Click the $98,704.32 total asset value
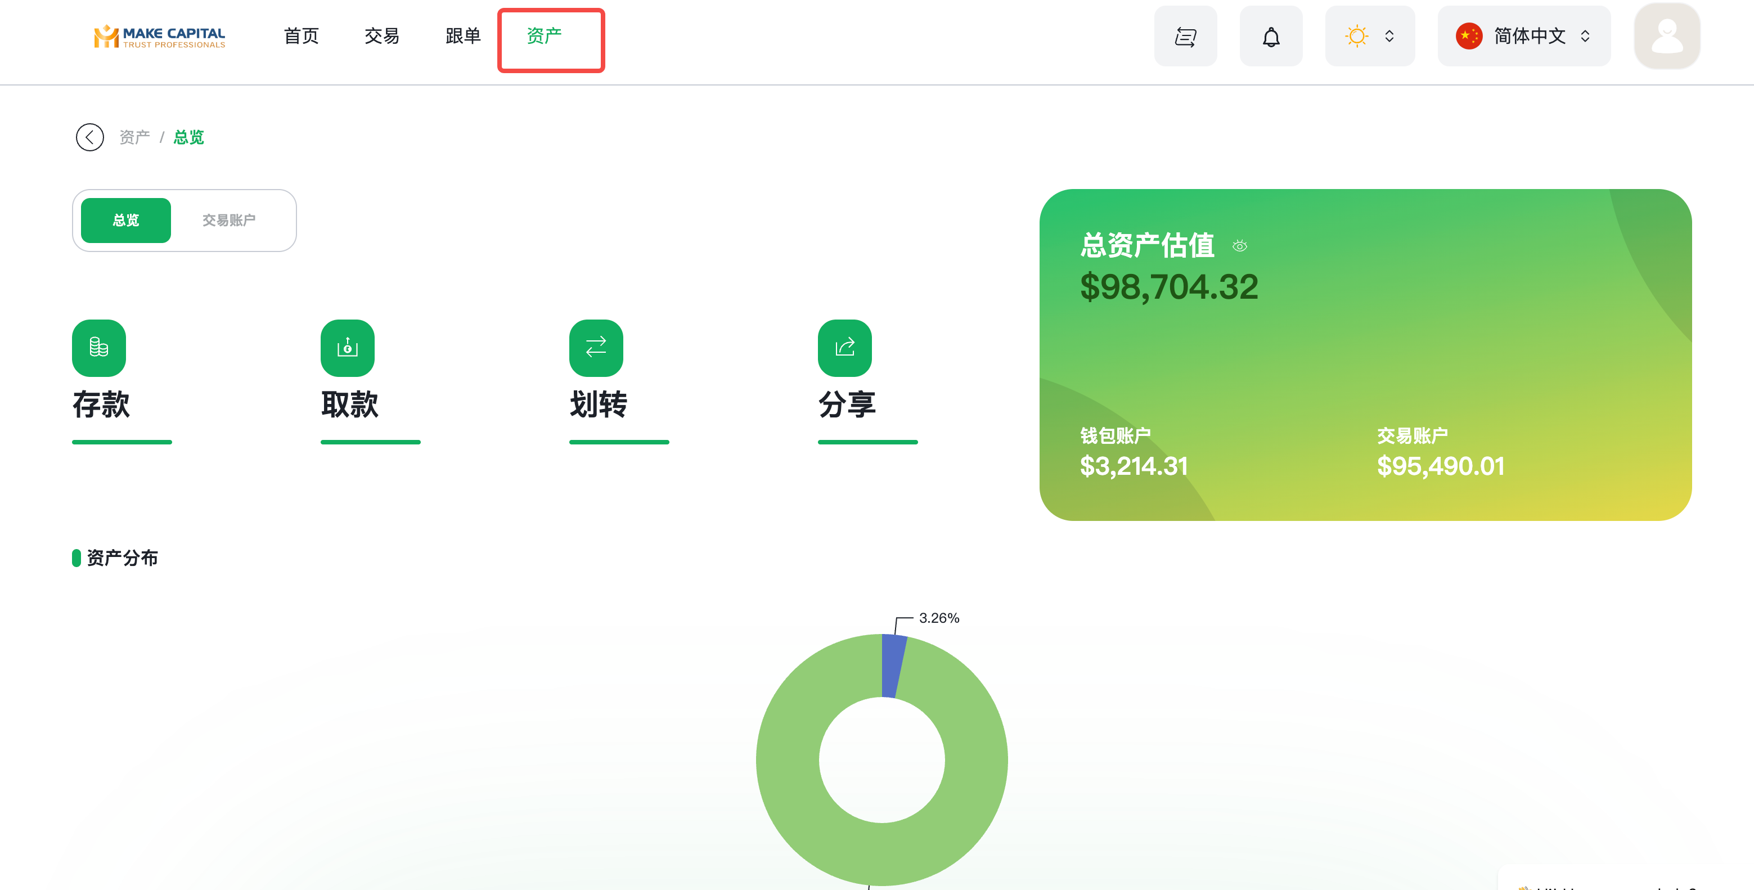Screen dimensions: 1754x890 click(1168, 287)
